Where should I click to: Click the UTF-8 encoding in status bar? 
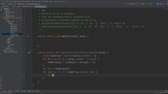(164, 93)
